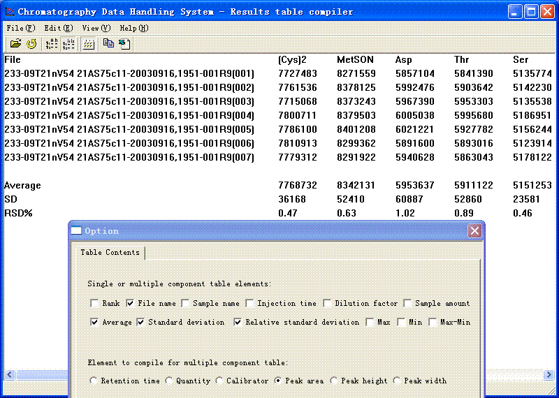The image size is (559, 398).
Task: Toggle the grid table options toolbar icon
Action: [x=89, y=44]
